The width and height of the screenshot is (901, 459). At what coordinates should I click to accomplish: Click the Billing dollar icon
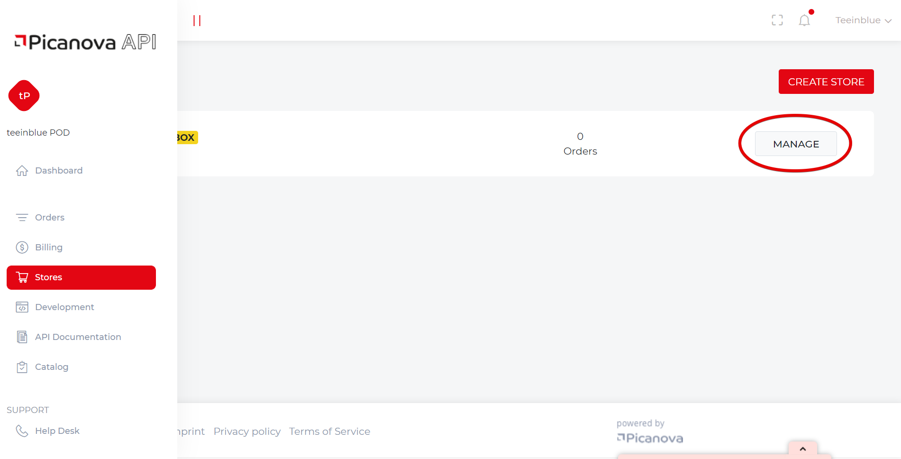[x=22, y=248]
